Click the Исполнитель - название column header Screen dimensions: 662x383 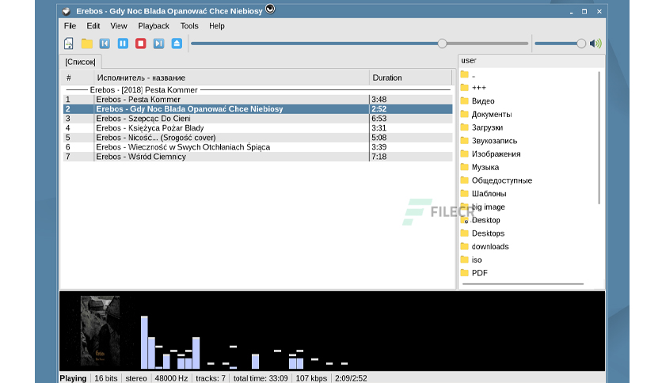231,78
